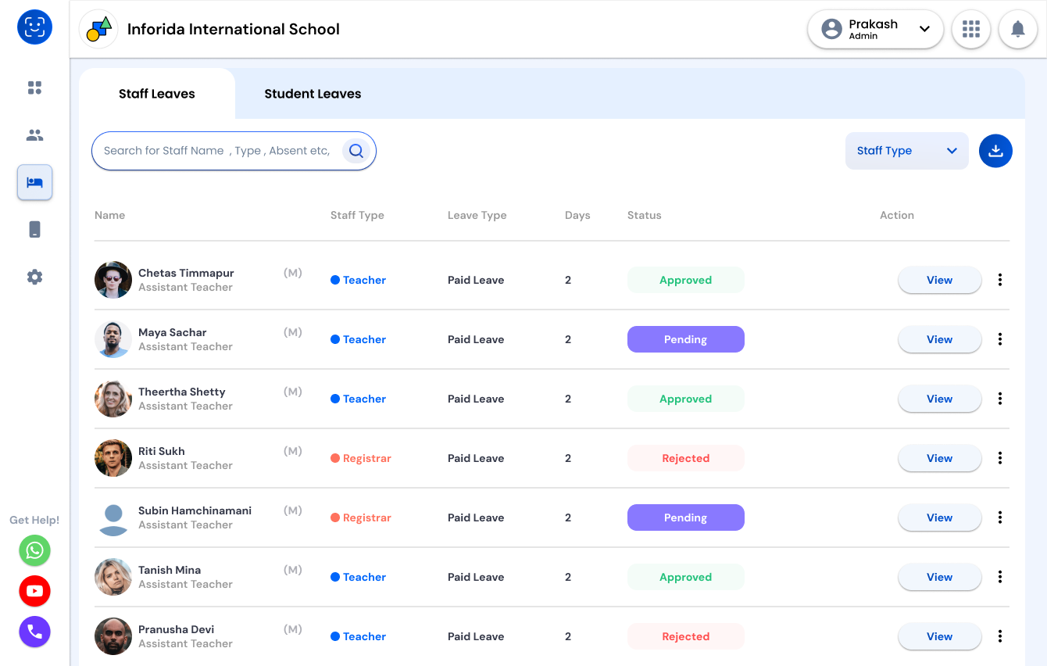This screenshot has height=666, width=1047.
Task: Open the apps grid menu in header
Action: click(x=970, y=30)
